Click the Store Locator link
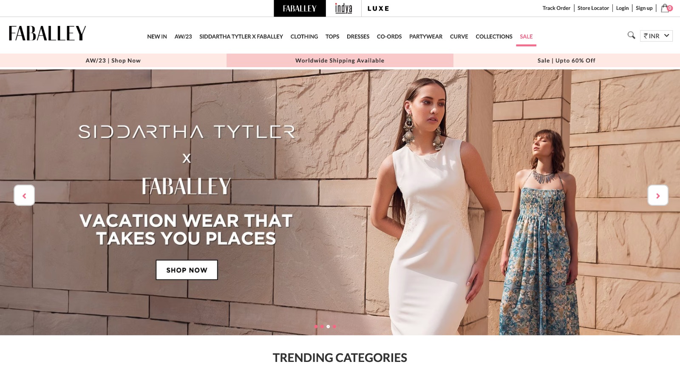Viewport: 680px width, 370px height. pyautogui.click(x=593, y=8)
